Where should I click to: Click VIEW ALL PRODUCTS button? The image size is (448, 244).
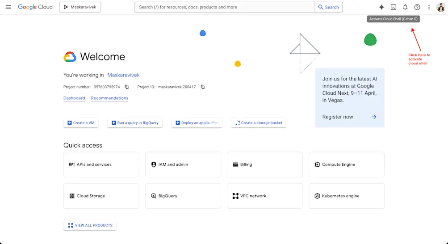pos(90,225)
